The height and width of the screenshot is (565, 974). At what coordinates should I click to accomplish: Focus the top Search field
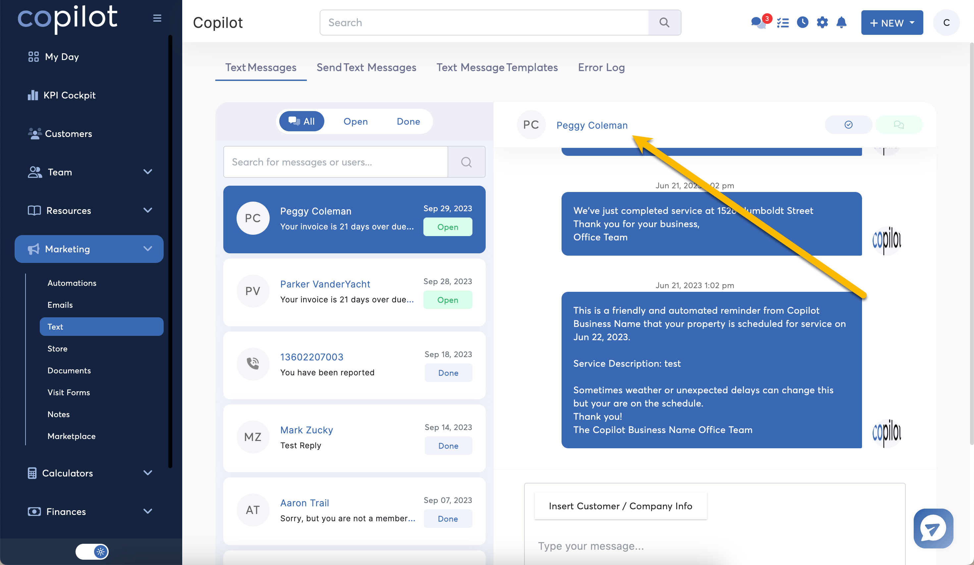(484, 23)
